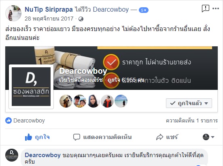The height and width of the screenshot is (166, 223).
Task: Expand the ถูกใจแล้ว dropdown arrow
Action: [x=206, y=104]
